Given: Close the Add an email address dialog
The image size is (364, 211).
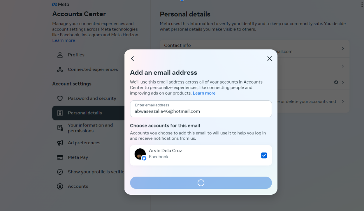Looking at the screenshot, I should click(x=269, y=58).
